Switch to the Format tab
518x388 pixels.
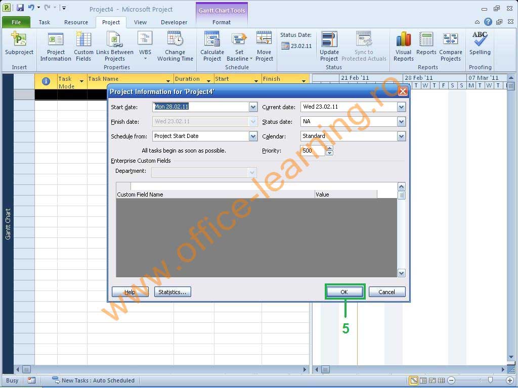click(x=222, y=22)
